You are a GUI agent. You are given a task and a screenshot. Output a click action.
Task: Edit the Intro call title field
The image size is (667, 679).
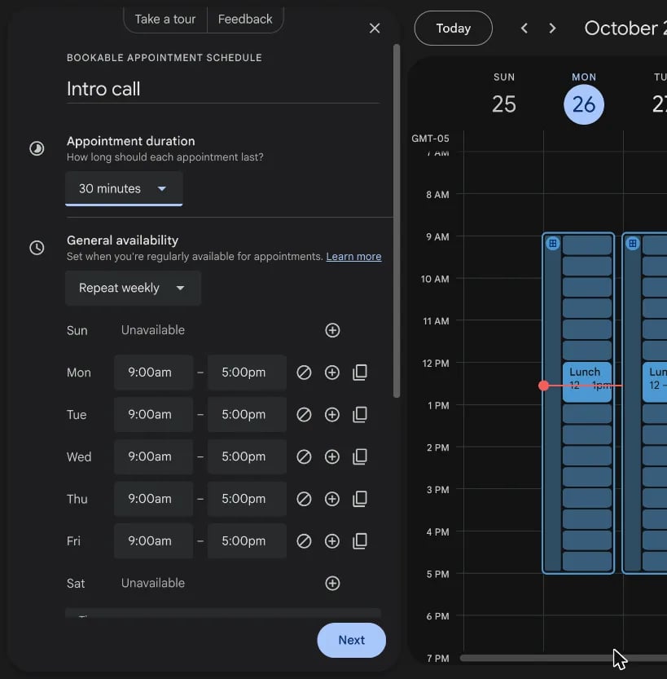point(223,89)
